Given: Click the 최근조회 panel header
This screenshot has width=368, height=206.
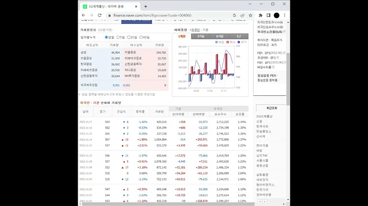Looking at the screenshot, I should [x=272, y=108].
